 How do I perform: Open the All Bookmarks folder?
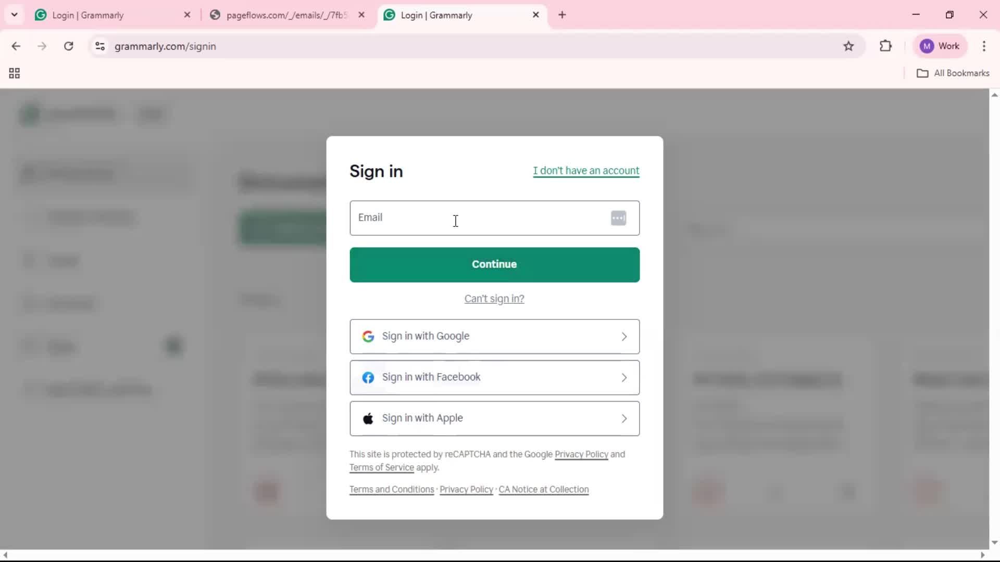click(x=953, y=73)
